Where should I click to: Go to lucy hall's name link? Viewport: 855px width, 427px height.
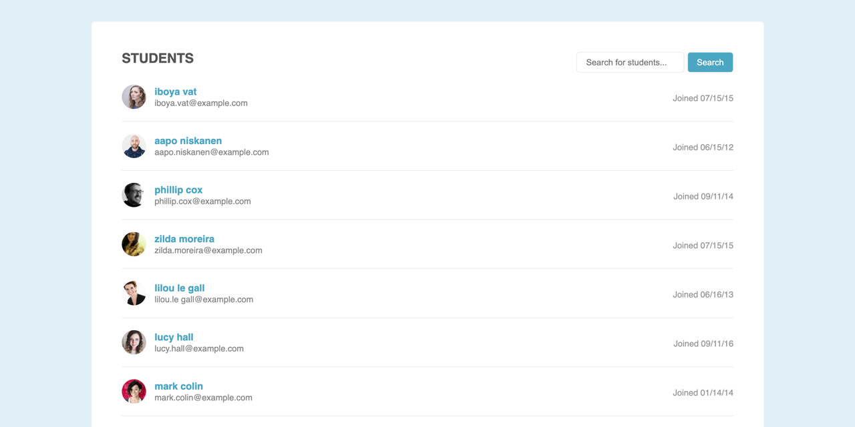point(174,337)
